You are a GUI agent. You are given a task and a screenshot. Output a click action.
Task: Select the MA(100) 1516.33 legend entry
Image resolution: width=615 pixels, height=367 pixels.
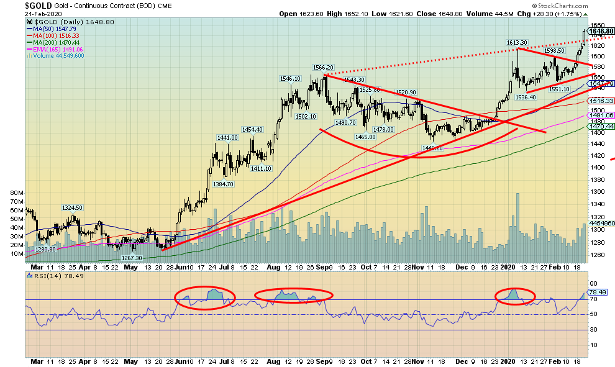tap(53, 36)
